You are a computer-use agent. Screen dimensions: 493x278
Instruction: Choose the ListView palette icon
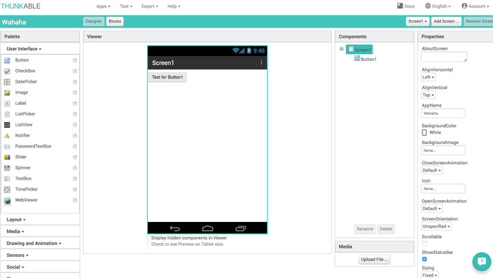[x=7, y=125]
